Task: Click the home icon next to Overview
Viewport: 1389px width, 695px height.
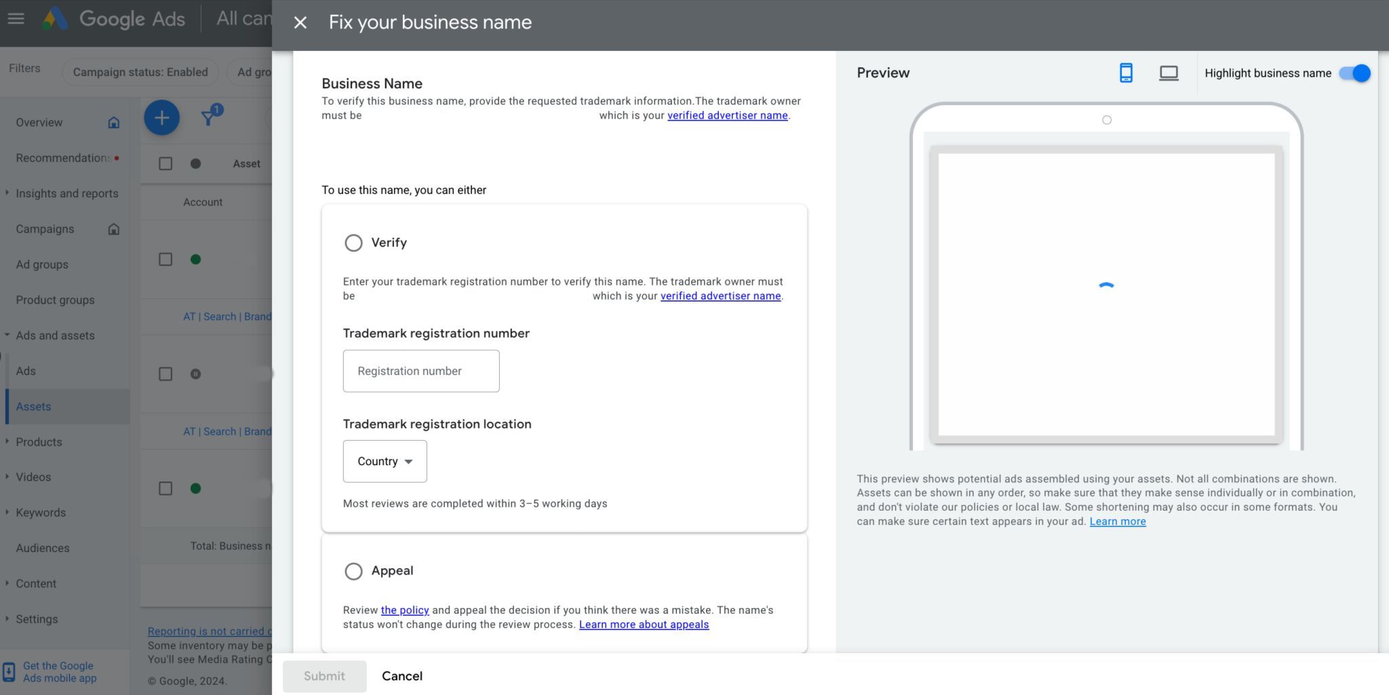Action: click(x=113, y=123)
